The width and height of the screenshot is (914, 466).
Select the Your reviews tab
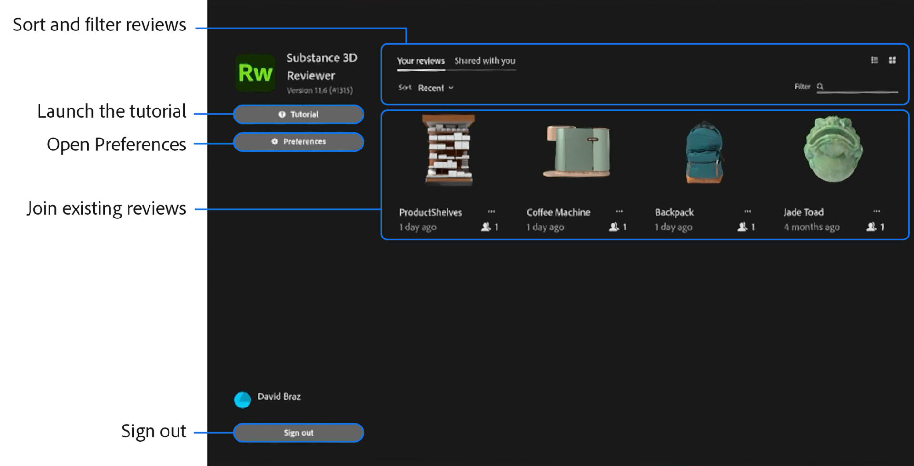pyautogui.click(x=421, y=61)
